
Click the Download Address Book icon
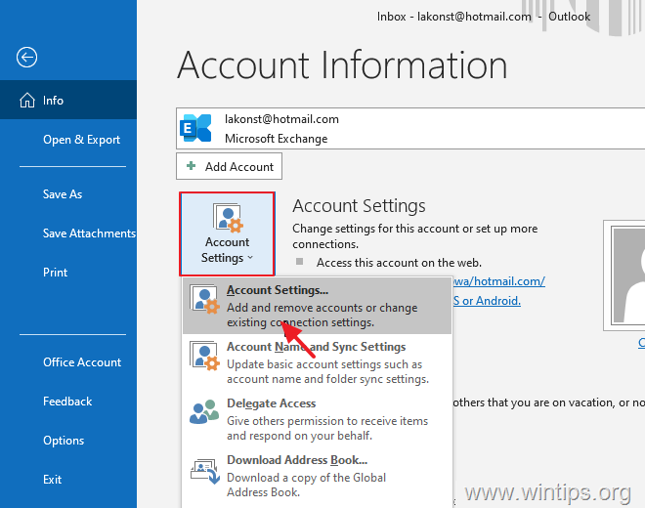click(x=205, y=472)
